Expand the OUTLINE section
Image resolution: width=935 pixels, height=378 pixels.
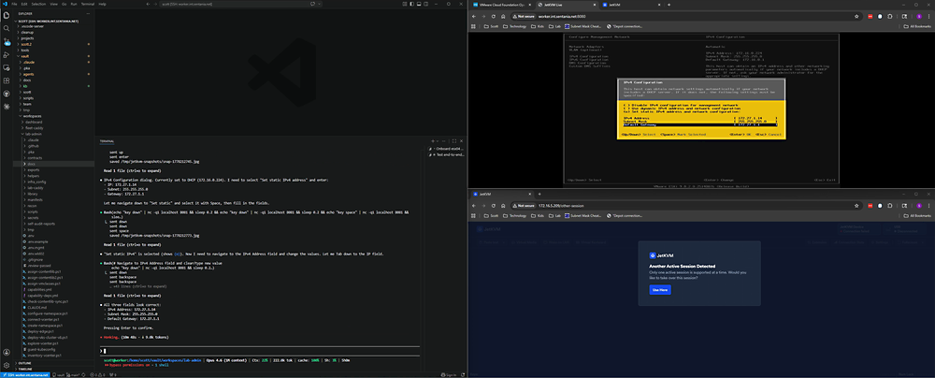(24, 363)
